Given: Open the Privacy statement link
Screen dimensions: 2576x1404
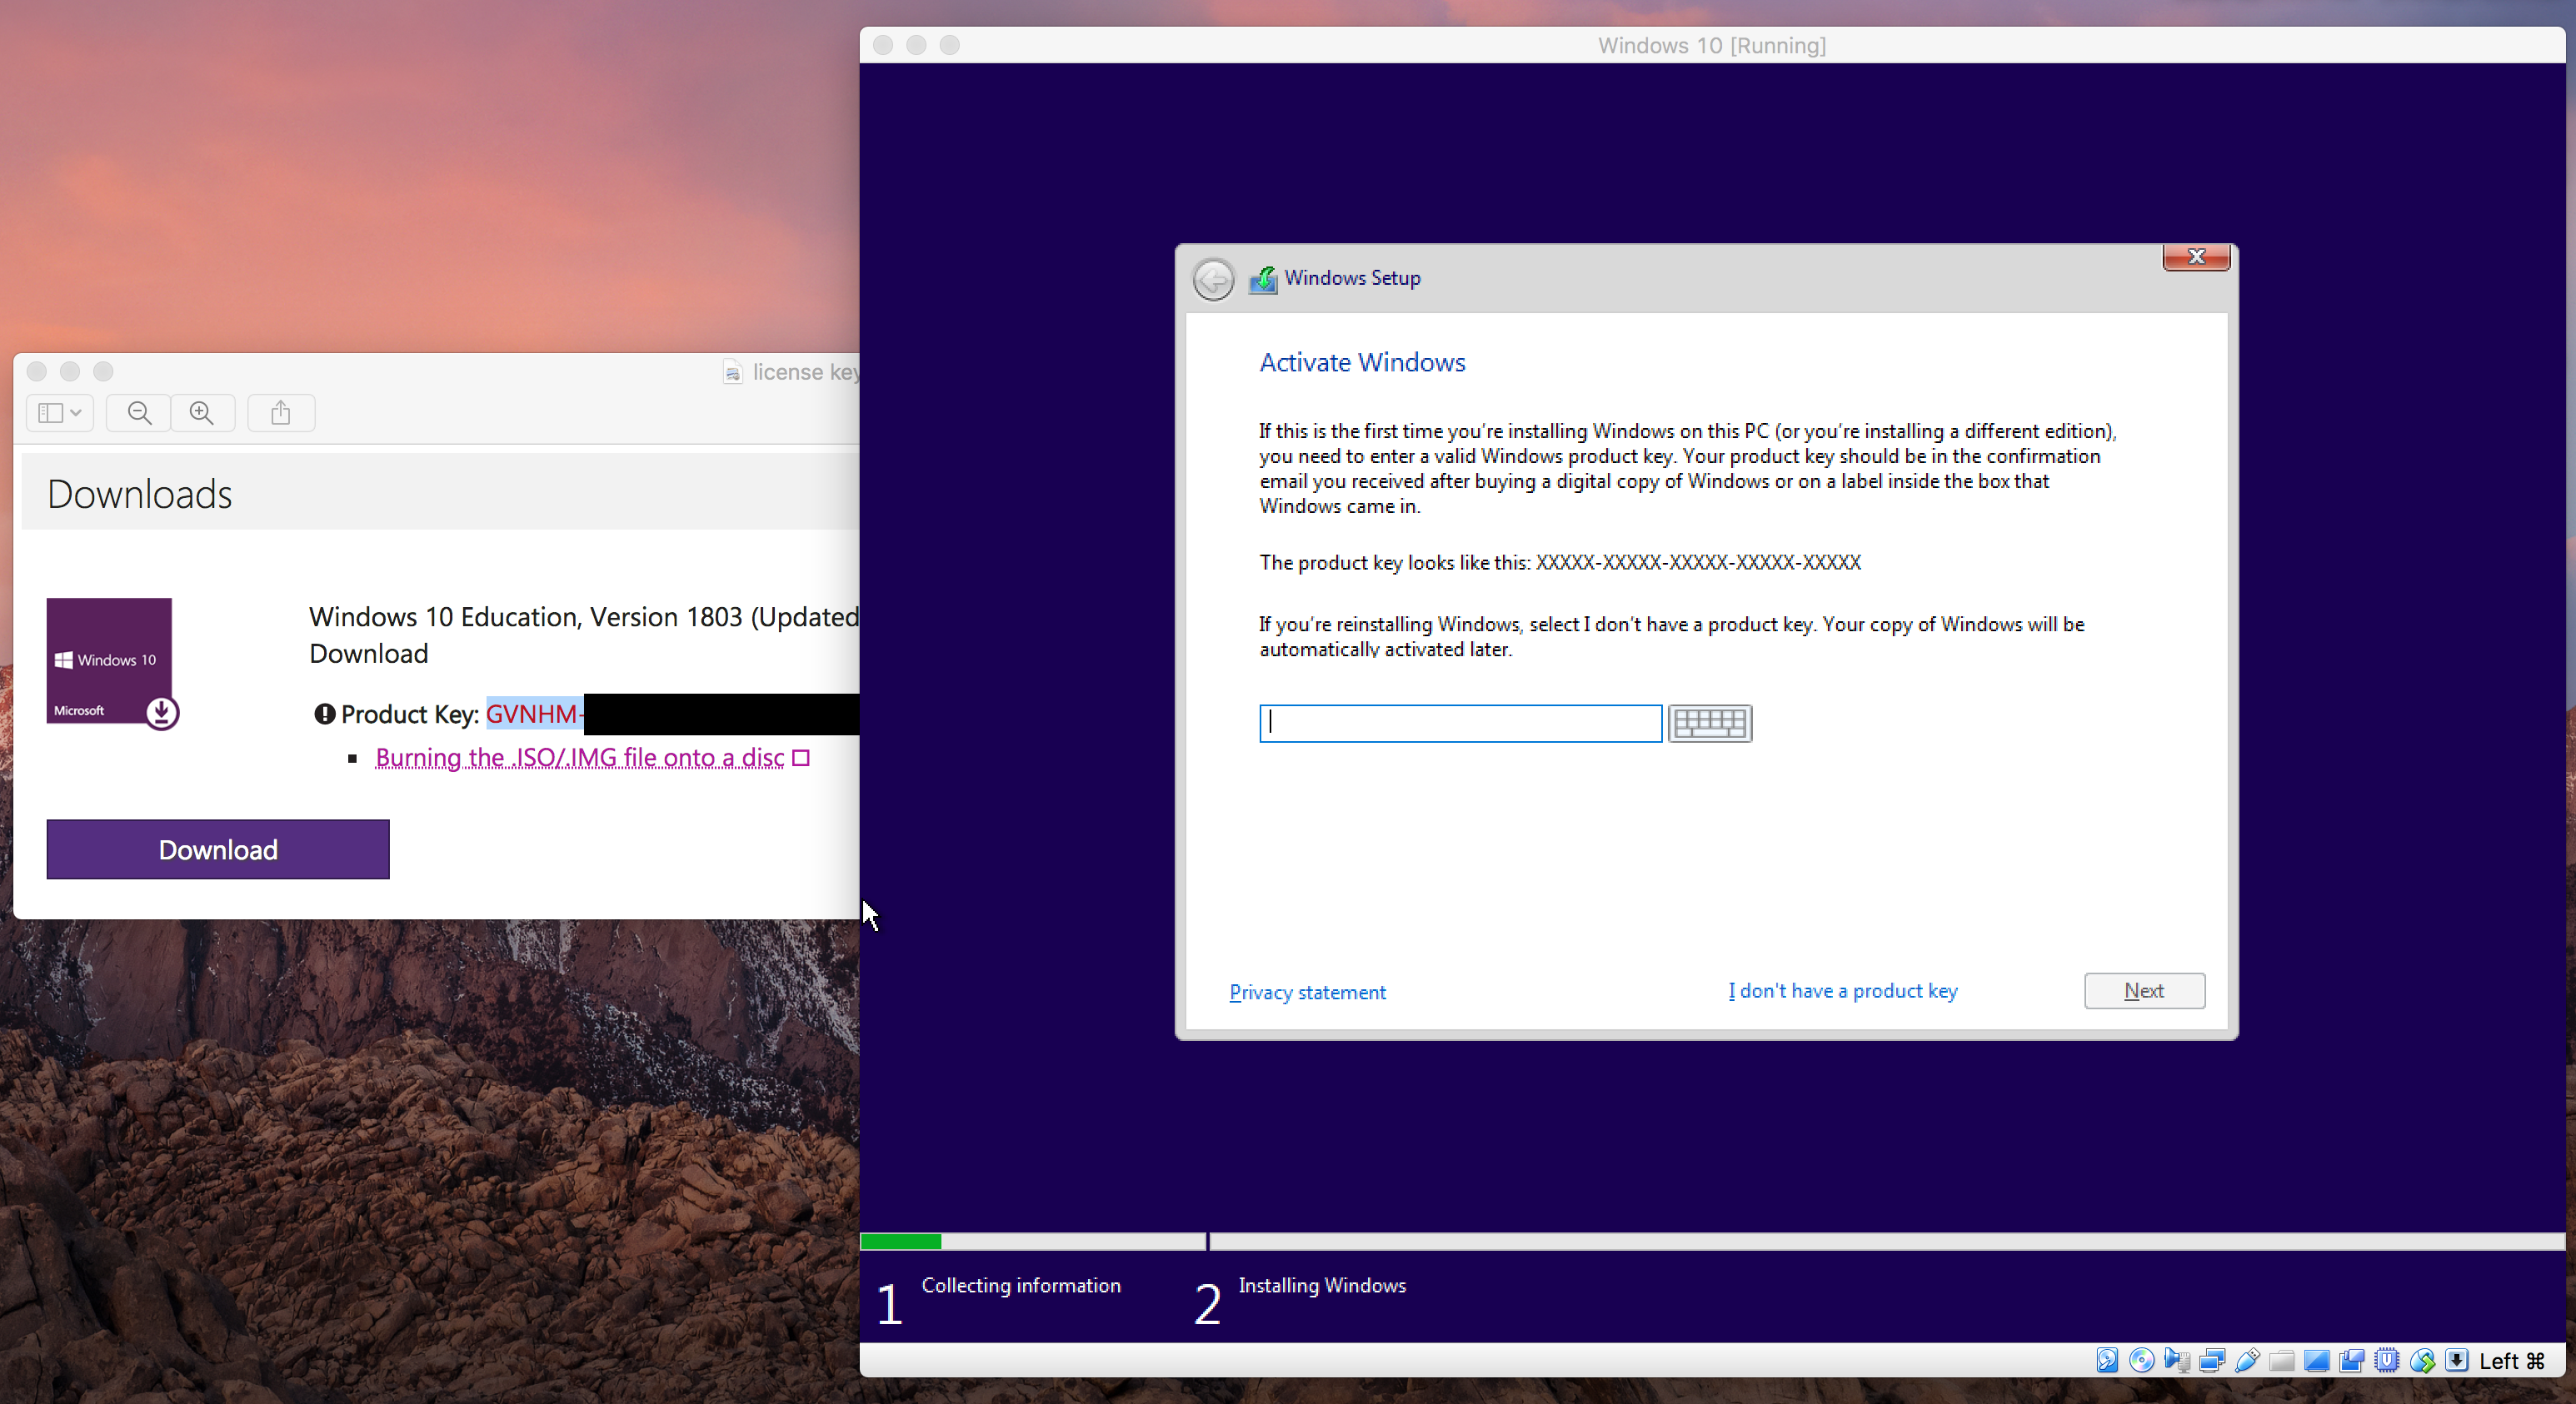Looking at the screenshot, I should tap(1307, 991).
